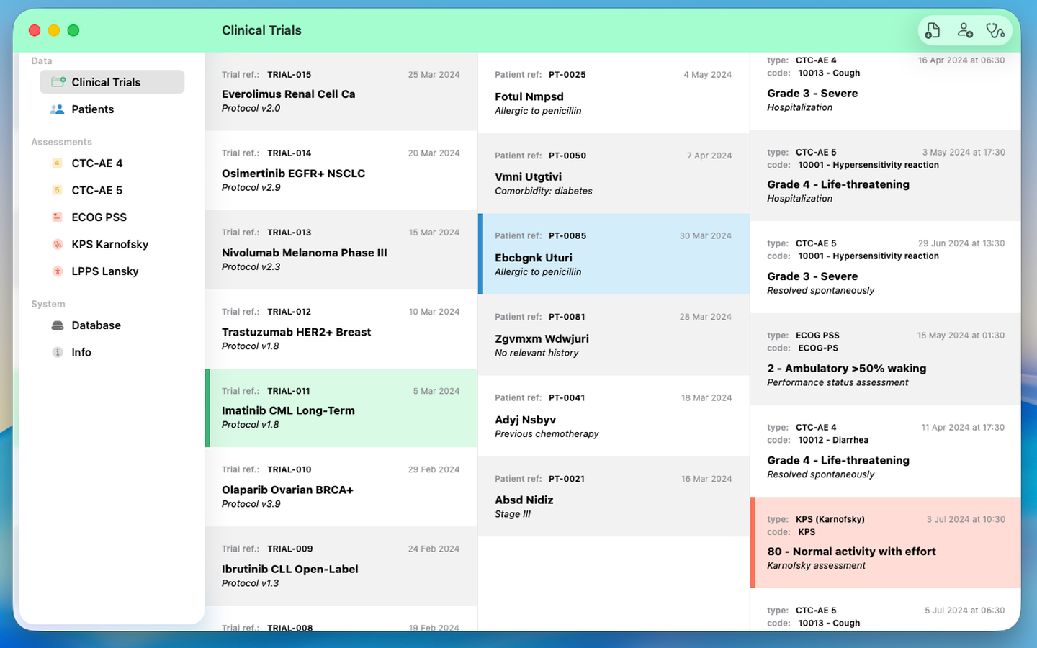The image size is (1037, 648).
Task: Select trial Ibrutinib CLL Open-Label
Action: pos(341,566)
